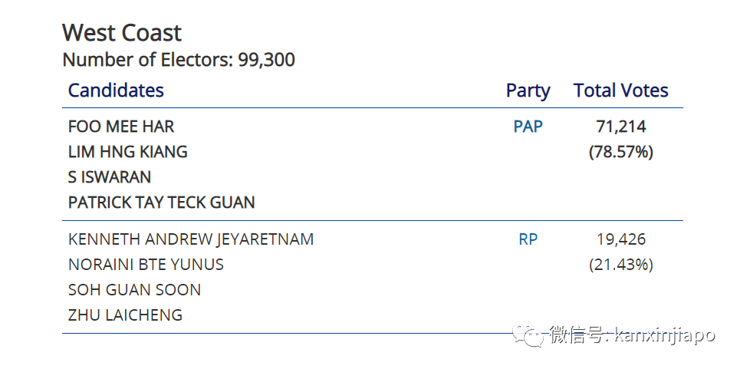This screenshot has height=369, width=740.
Task: Click the 21.43% vote share
Action: (x=620, y=265)
